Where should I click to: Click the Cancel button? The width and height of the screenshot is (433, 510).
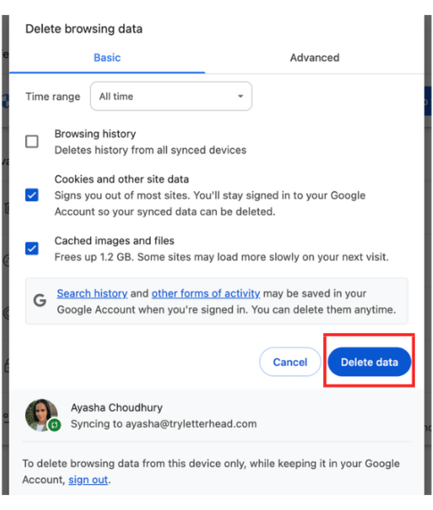290,362
